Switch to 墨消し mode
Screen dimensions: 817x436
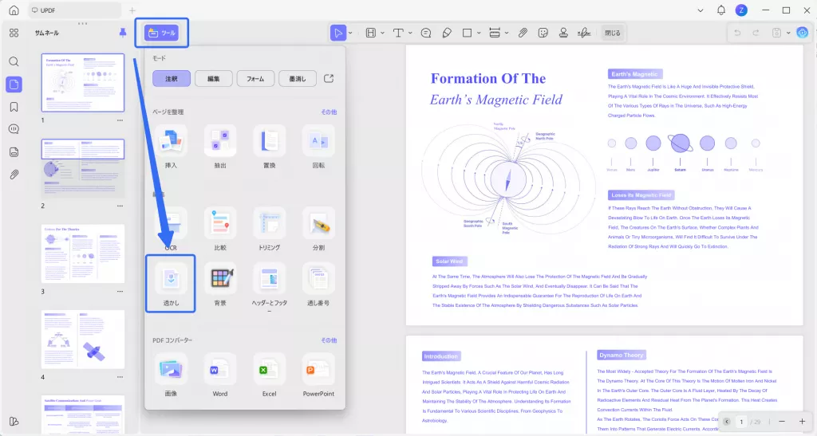point(298,79)
